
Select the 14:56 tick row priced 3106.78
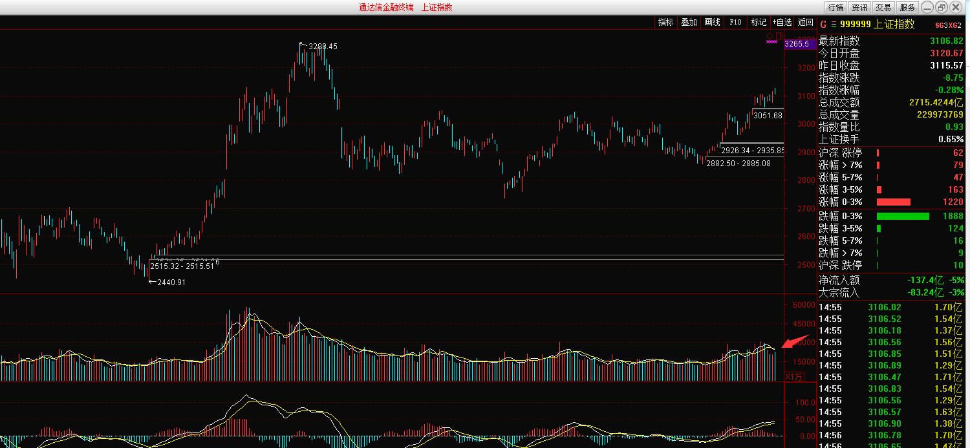click(x=892, y=435)
